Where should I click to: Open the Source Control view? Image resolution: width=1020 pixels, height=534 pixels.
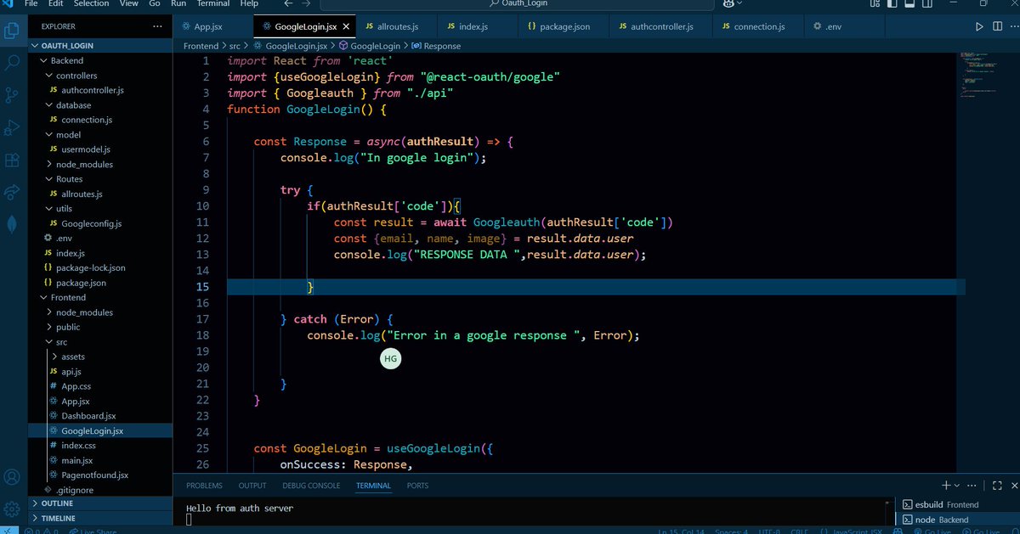[x=12, y=95]
